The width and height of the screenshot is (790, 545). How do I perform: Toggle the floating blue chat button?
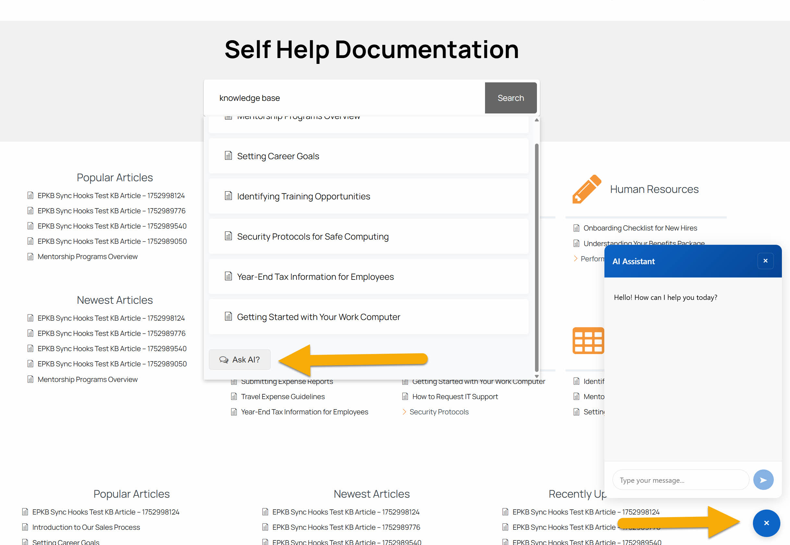766,523
